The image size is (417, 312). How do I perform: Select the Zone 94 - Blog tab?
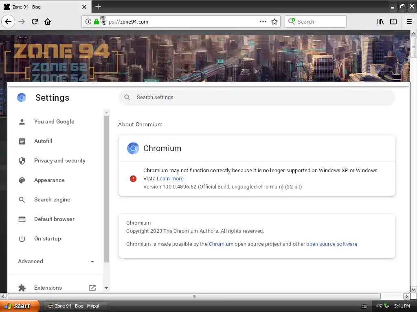tap(46, 7)
